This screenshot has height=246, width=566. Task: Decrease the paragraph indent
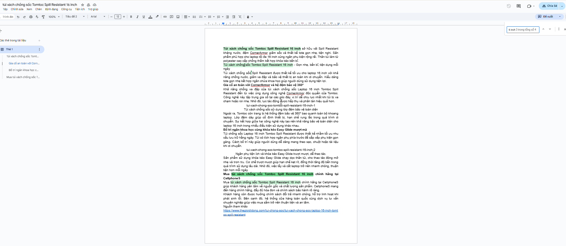228,17
